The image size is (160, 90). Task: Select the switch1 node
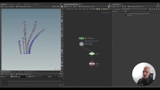[x=92, y=54]
